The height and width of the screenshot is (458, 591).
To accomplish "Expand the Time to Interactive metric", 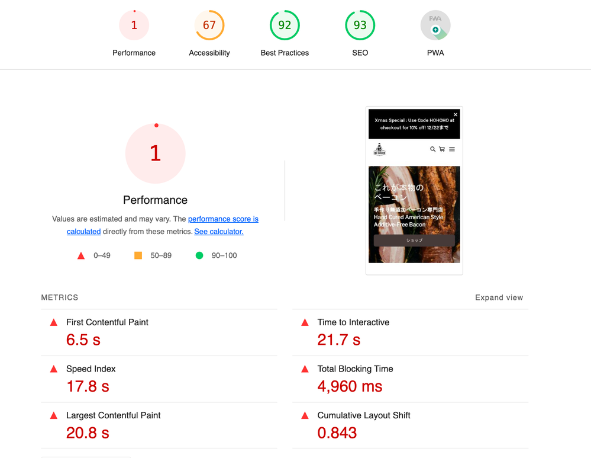I will 353,322.
